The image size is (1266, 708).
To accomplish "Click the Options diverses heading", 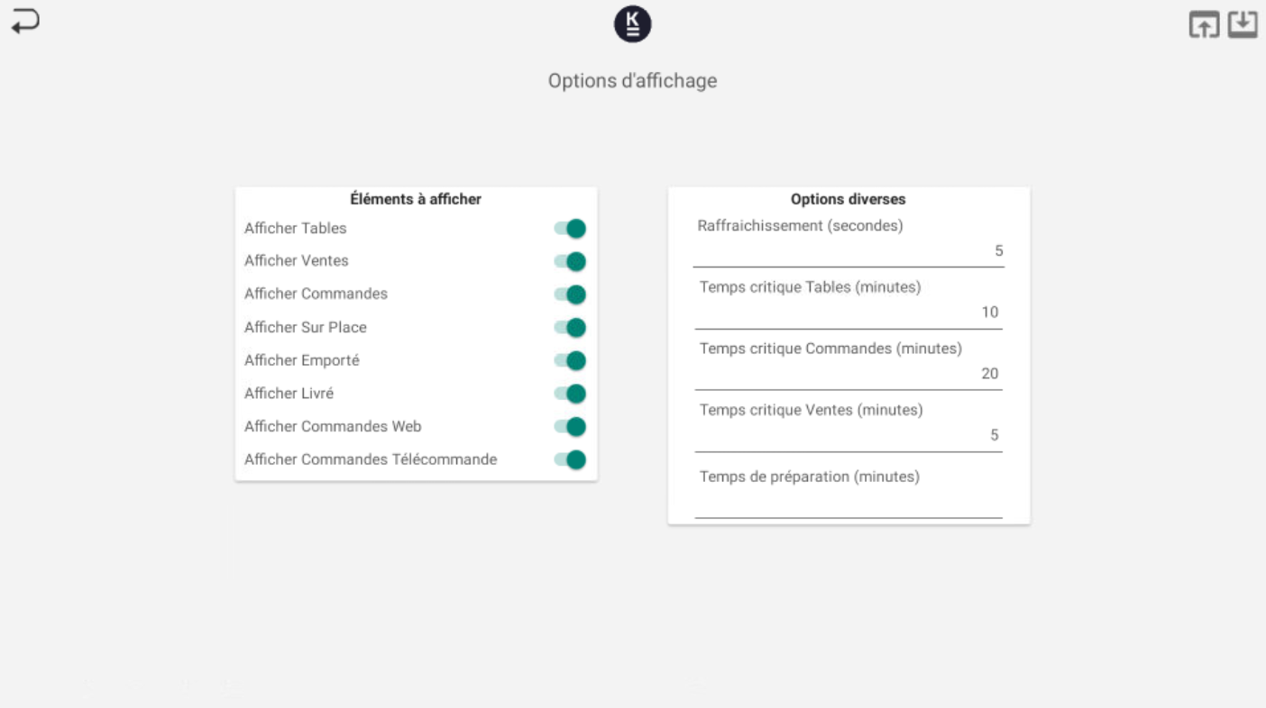I will point(848,200).
